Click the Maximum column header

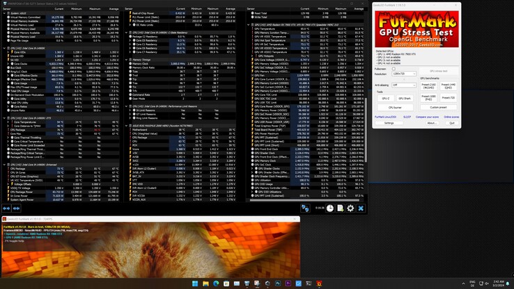(91, 9)
